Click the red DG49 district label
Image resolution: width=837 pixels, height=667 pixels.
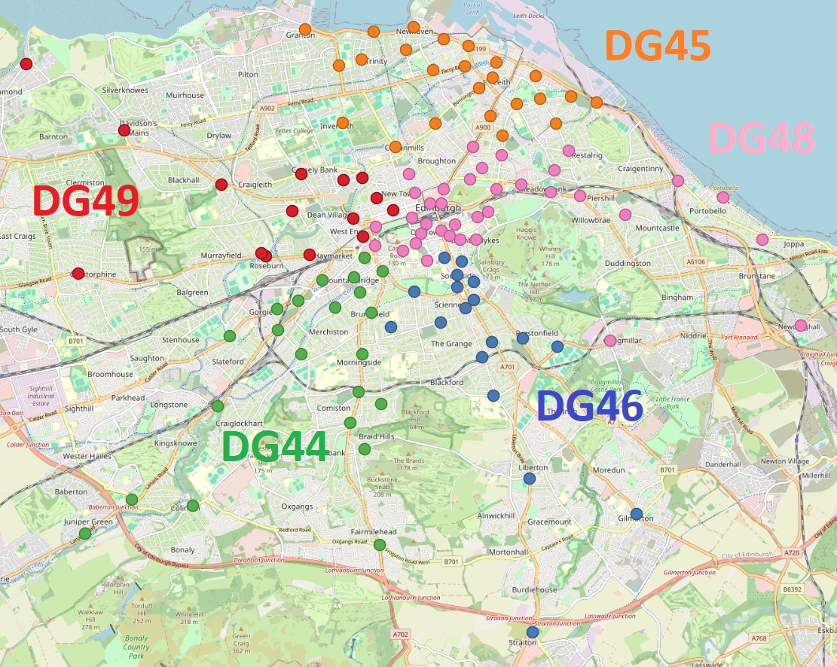pyautogui.click(x=85, y=202)
